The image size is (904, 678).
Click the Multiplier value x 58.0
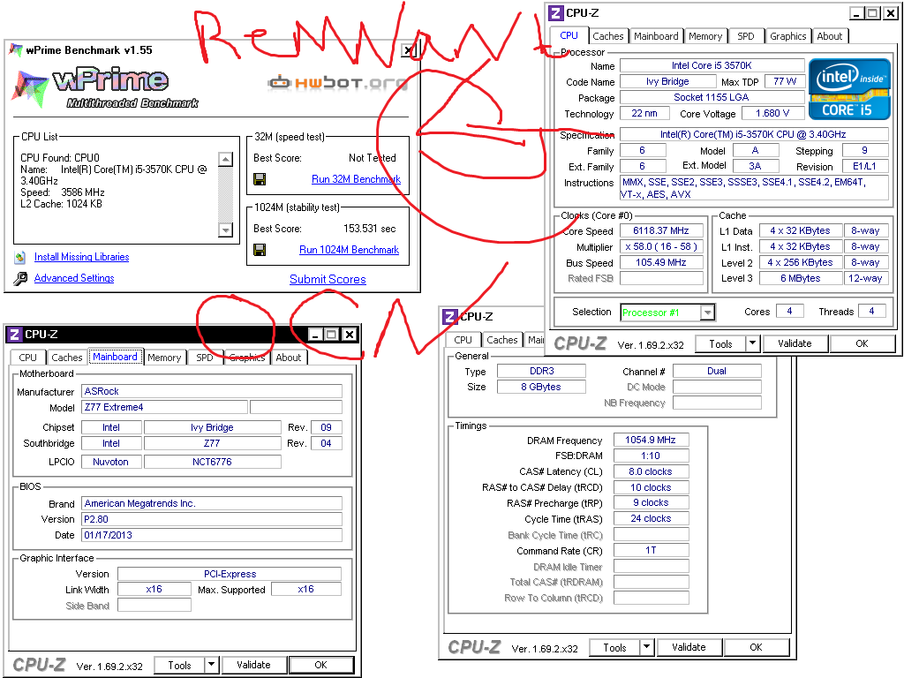pos(661,247)
